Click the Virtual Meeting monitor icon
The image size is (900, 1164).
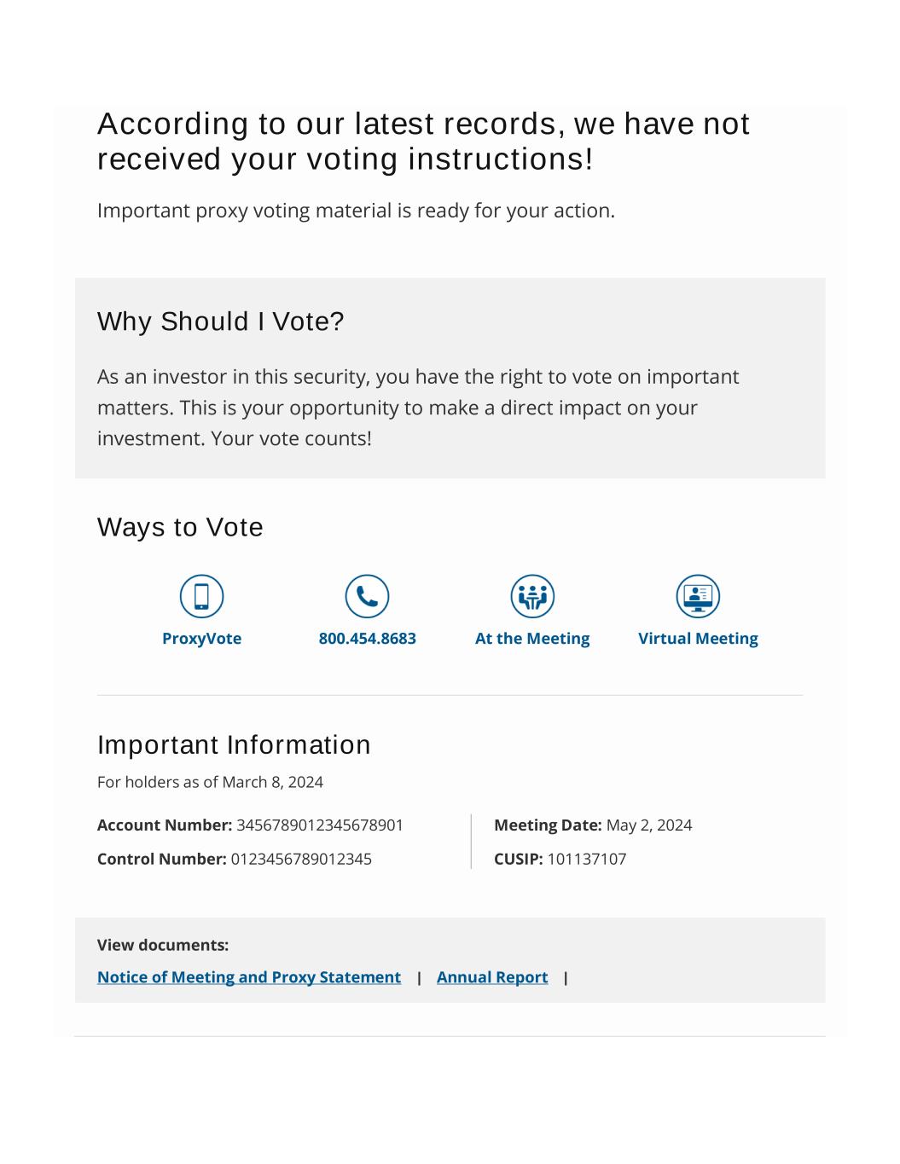click(x=698, y=596)
